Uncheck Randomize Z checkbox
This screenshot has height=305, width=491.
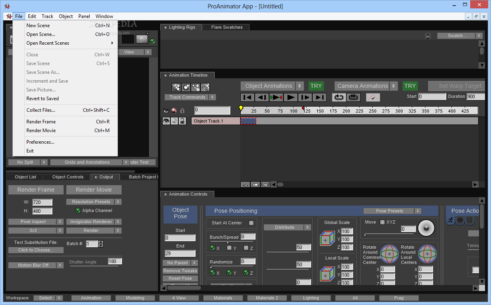(246, 273)
